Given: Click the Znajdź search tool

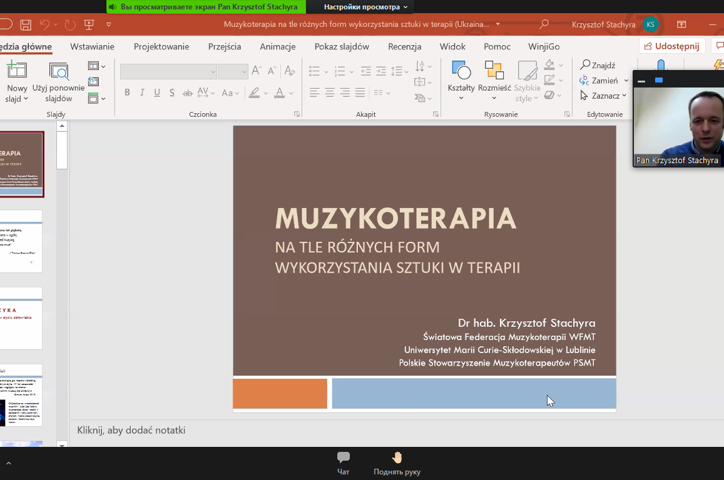Looking at the screenshot, I should [598, 65].
